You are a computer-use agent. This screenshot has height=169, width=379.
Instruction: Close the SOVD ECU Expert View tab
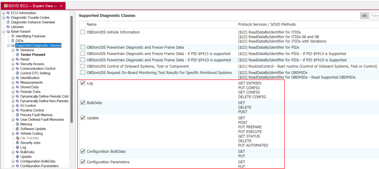pos(61,6)
